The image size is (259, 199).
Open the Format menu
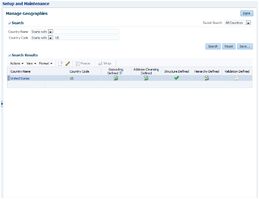coord(46,63)
